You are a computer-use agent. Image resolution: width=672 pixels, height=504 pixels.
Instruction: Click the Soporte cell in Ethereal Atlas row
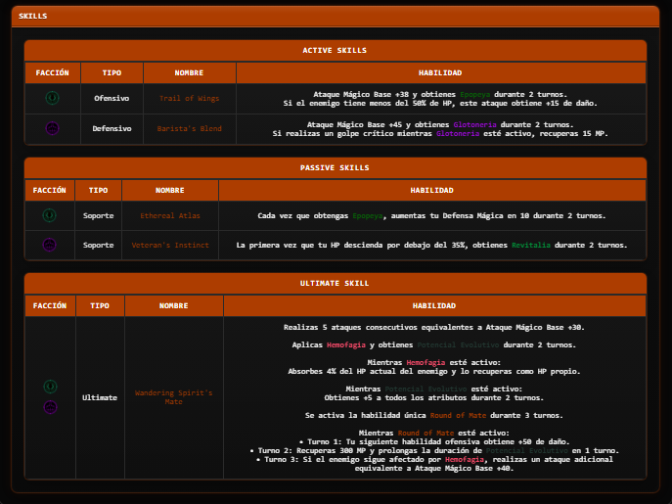coord(98,215)
